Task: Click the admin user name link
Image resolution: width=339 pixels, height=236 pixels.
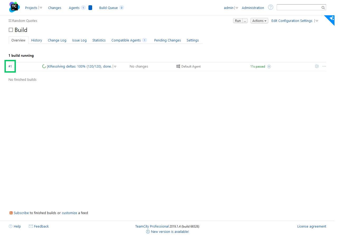Action: [x=229, y=8]
